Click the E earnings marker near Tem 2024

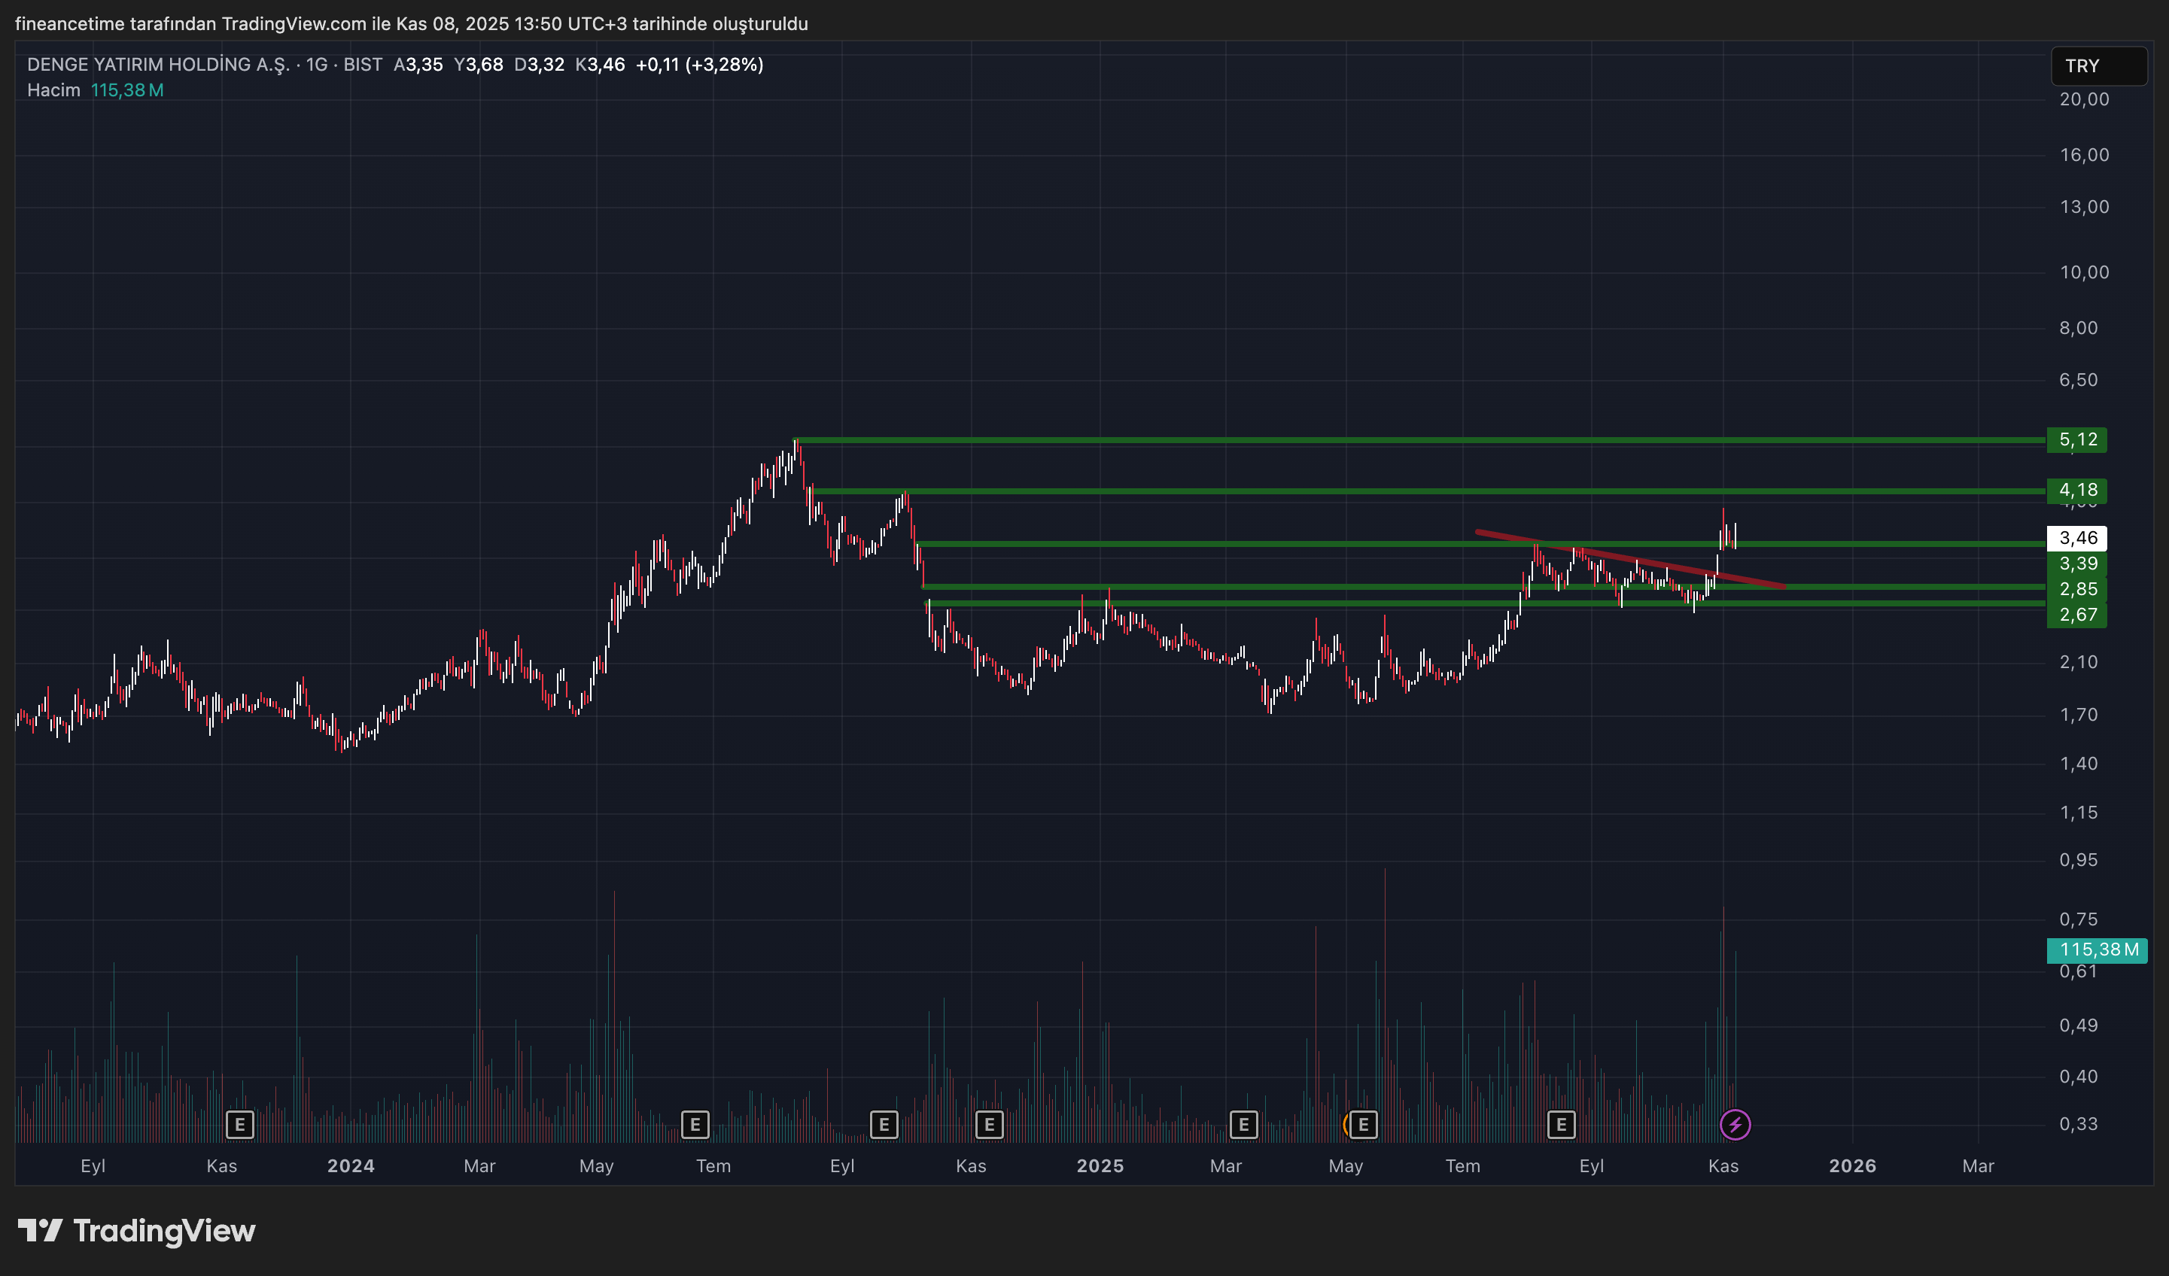[x=695, y=1125]
